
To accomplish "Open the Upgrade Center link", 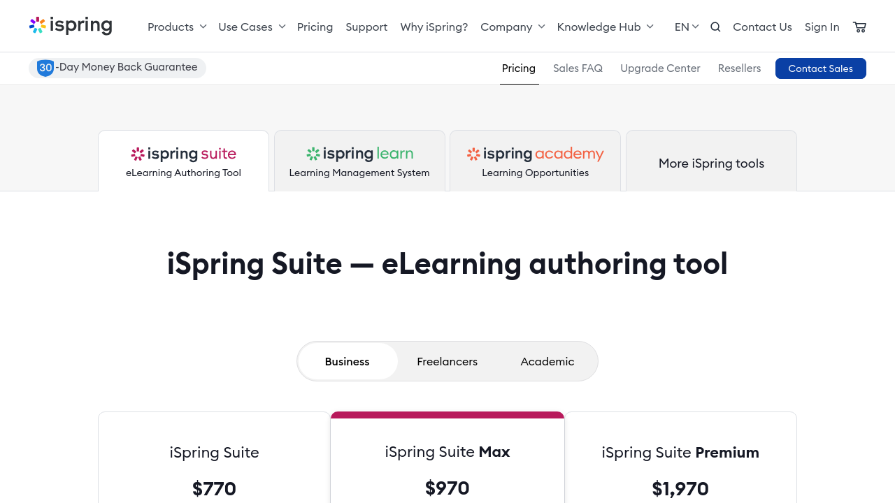I will click(x=660, y=68).
